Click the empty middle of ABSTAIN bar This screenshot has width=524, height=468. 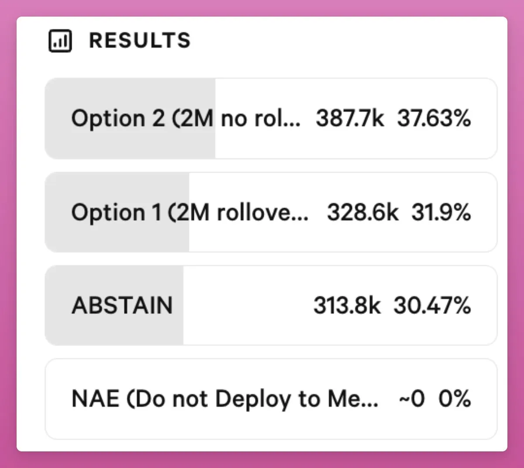[x=245, y=305]
